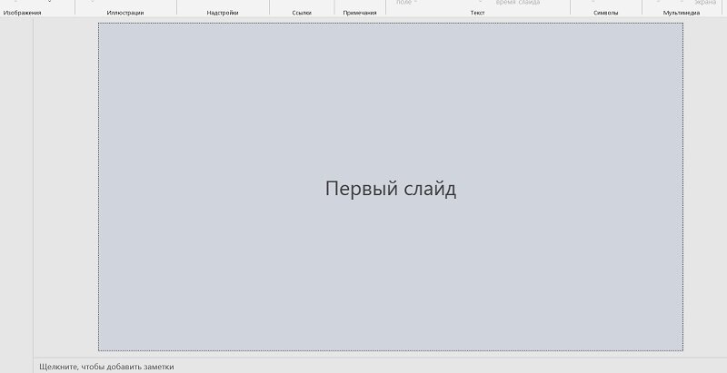Click the 'Примечания' ribbon group label
The height and width of the screenshot is (373, 727).
360,13
